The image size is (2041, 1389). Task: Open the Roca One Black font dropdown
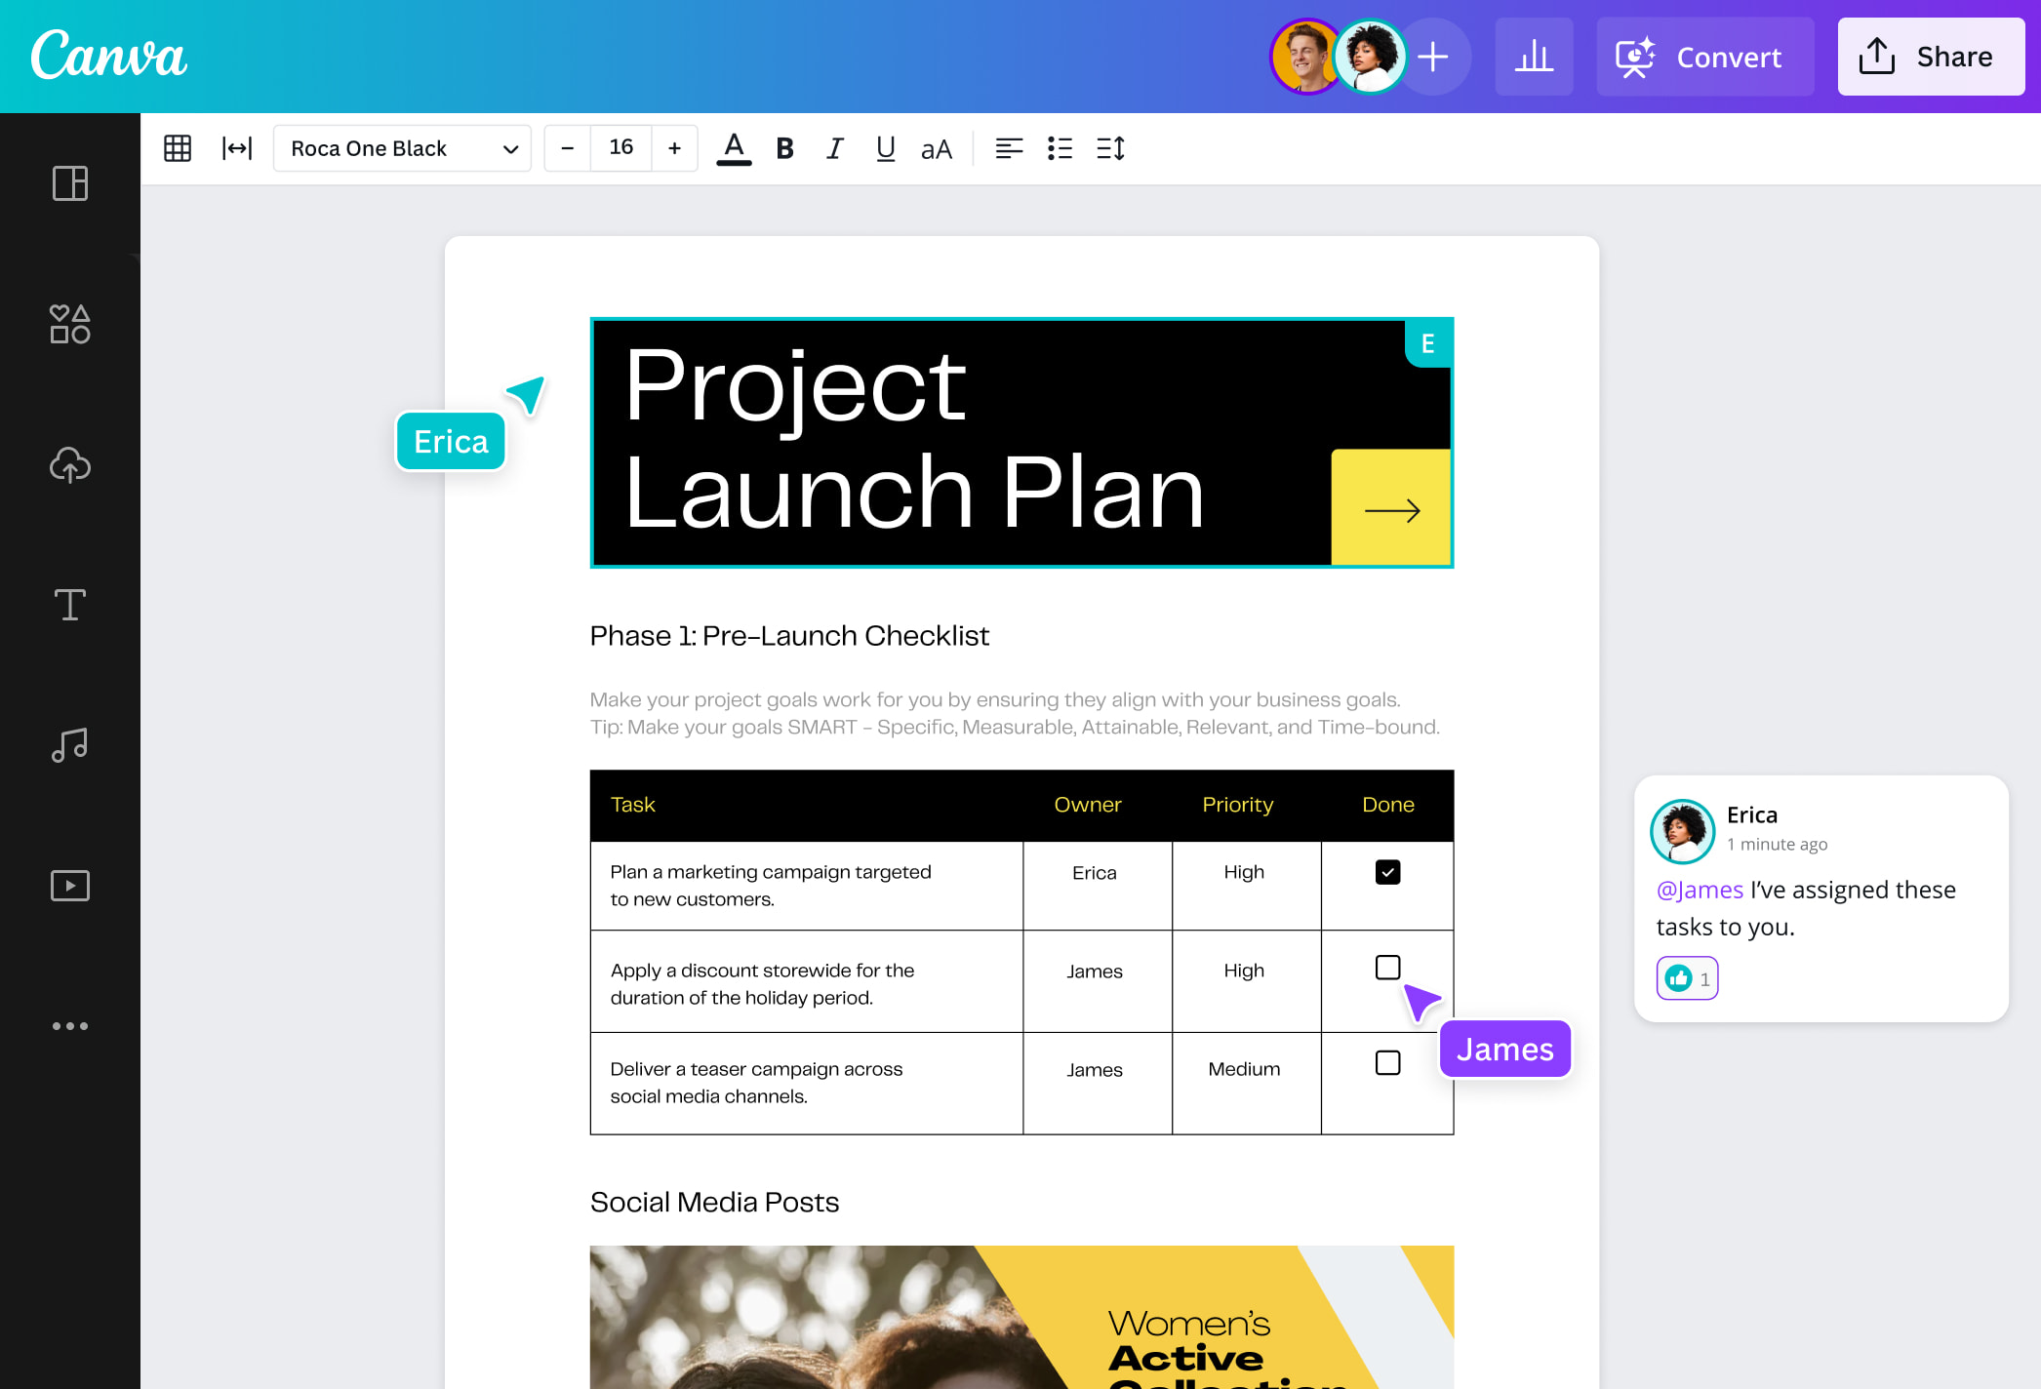pos(401,148)
